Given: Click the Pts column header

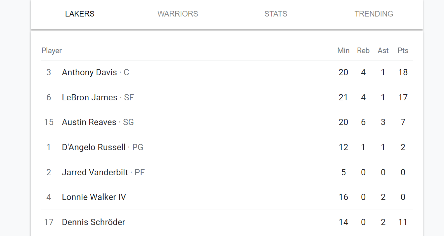Looking at the screenshot, I should point(403,51).
